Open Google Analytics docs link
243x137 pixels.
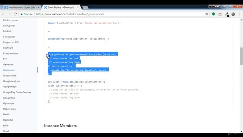click(11, 81)
